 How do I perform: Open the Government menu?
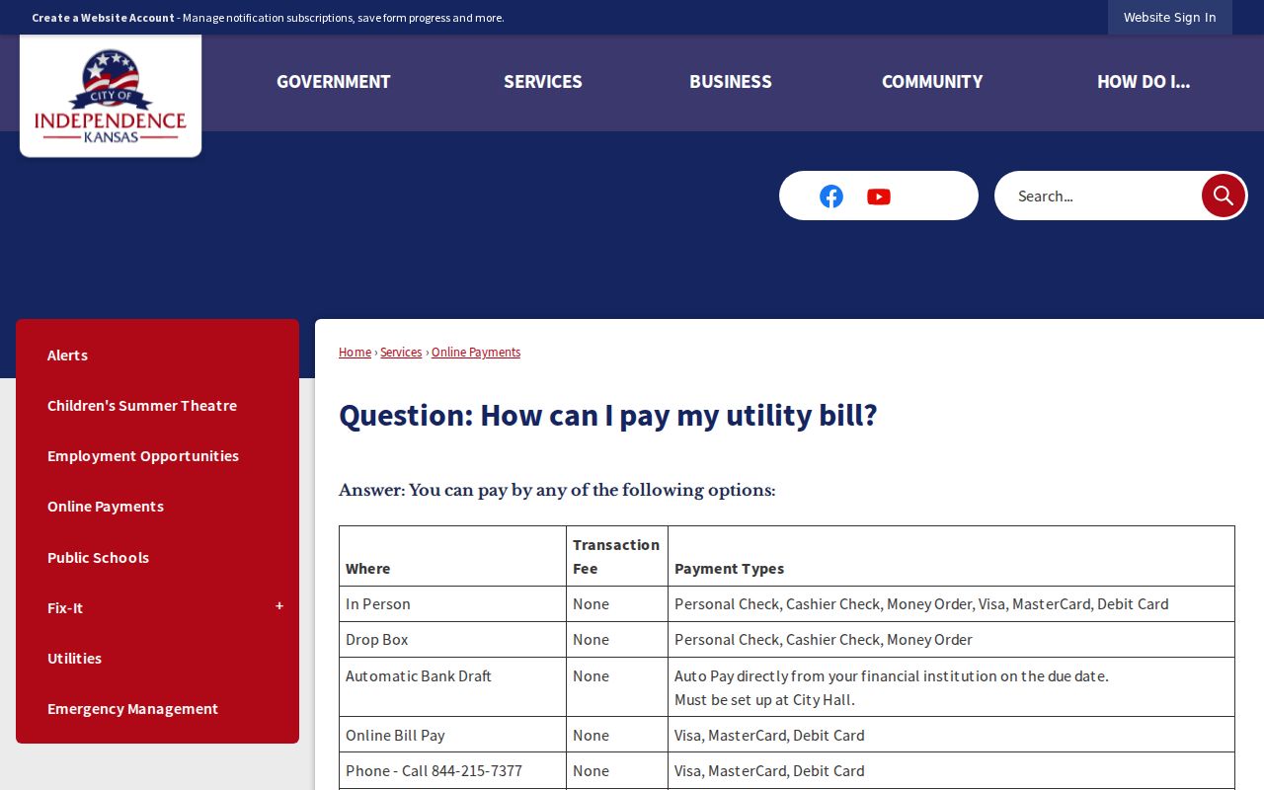(x=334, y=82)
